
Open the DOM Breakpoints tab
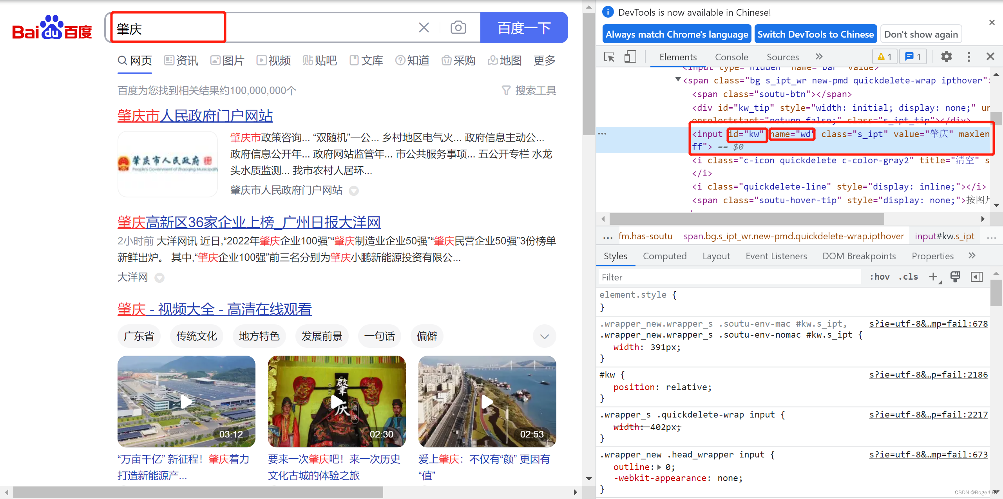click(859, 256)
